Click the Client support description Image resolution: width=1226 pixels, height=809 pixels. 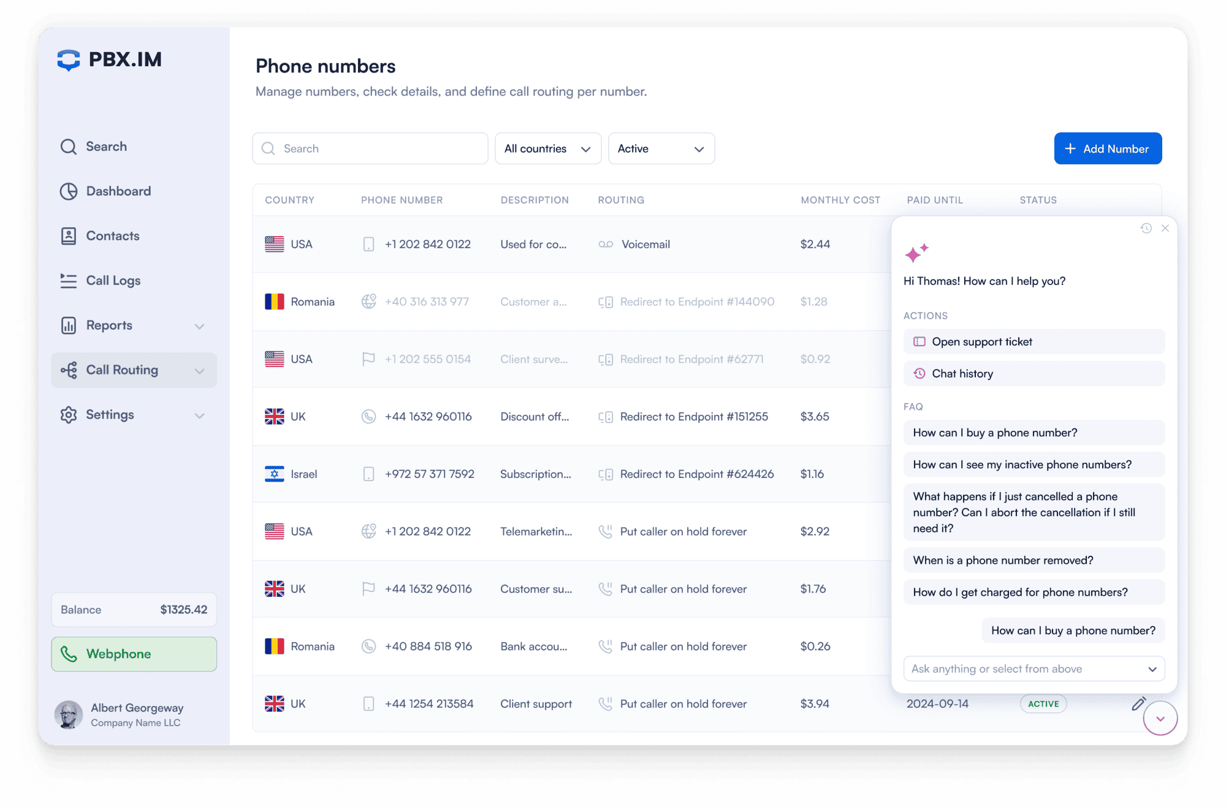coord(536,704)
